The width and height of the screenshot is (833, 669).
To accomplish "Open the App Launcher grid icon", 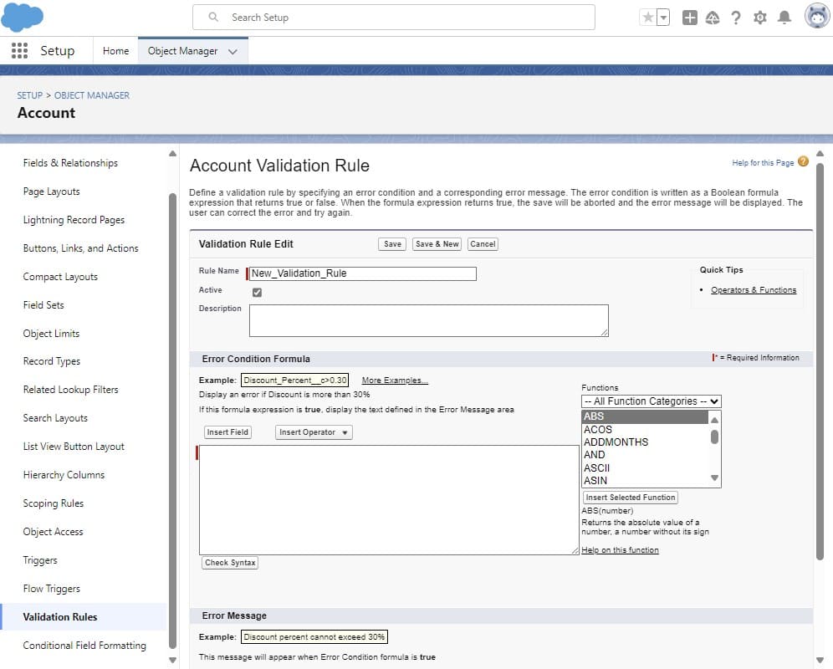I will [x=20, y=50].
